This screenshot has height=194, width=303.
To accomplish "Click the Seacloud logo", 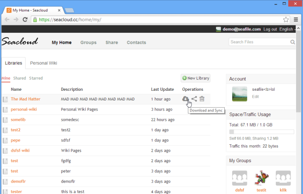I will point(20,41).
